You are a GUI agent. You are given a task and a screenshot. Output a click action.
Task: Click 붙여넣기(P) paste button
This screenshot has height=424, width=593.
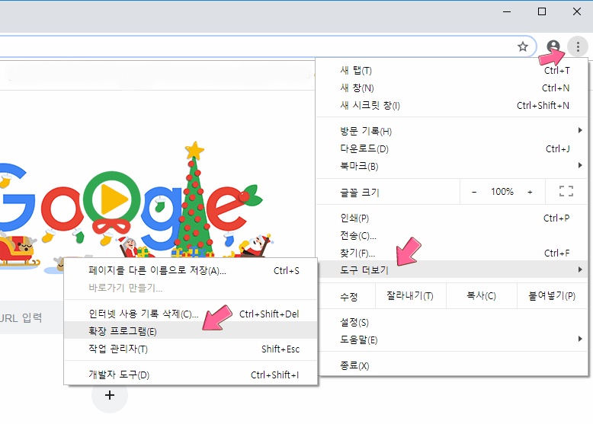(552, 296)
